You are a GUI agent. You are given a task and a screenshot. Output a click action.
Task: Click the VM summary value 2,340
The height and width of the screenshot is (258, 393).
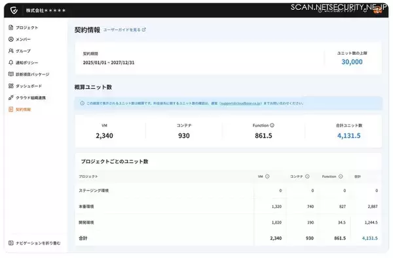coord(104,136)
